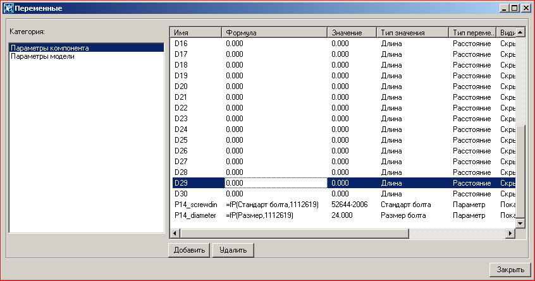Select the P14_diameter variable row

[x=195, y=215]
